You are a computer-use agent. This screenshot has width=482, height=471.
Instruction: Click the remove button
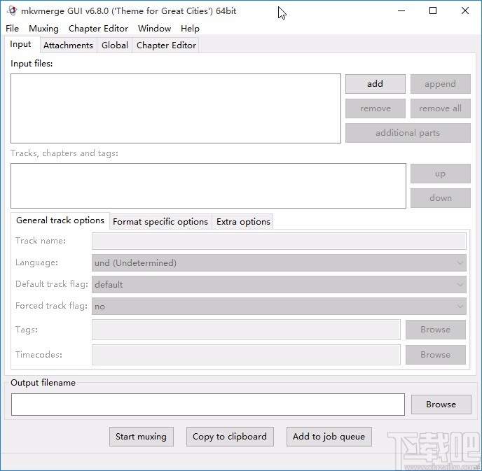point(376,108)
